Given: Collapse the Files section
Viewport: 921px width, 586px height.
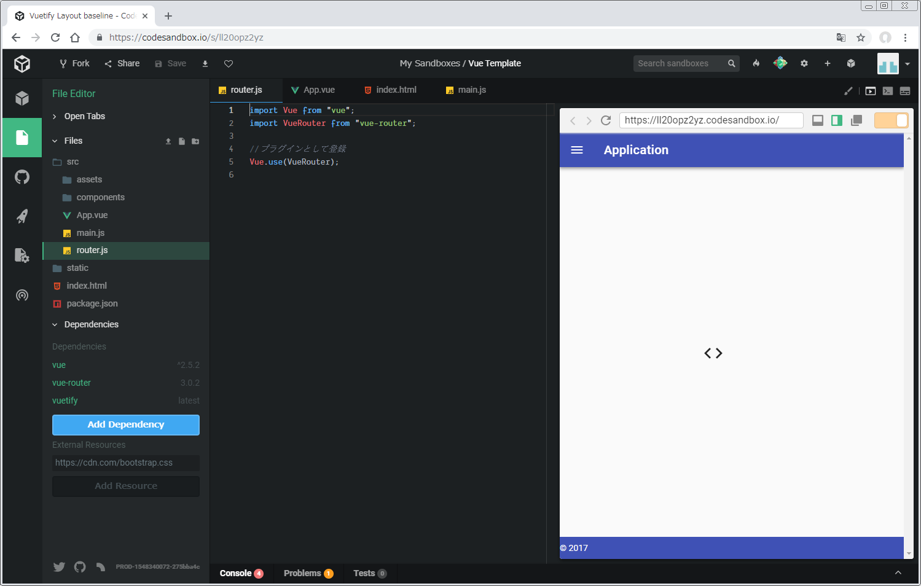Looking at the screenshot, I should click(73, 141).
